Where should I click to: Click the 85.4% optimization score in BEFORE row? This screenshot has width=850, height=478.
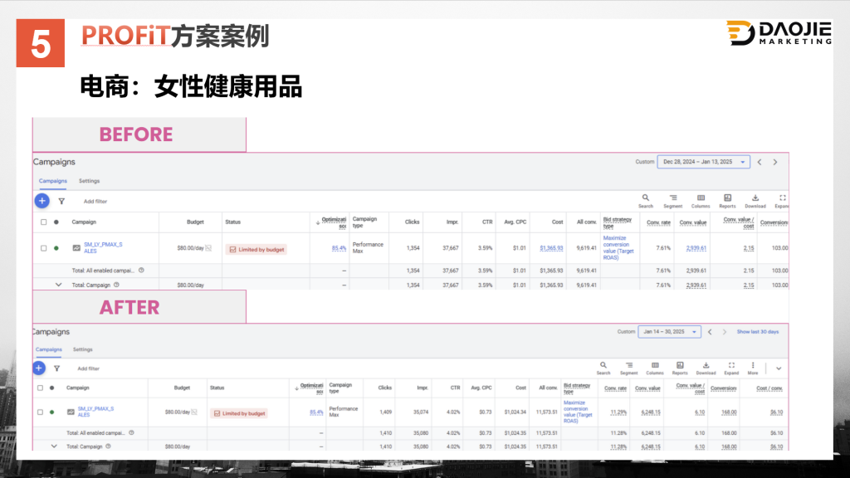click(x=339, y=248)
